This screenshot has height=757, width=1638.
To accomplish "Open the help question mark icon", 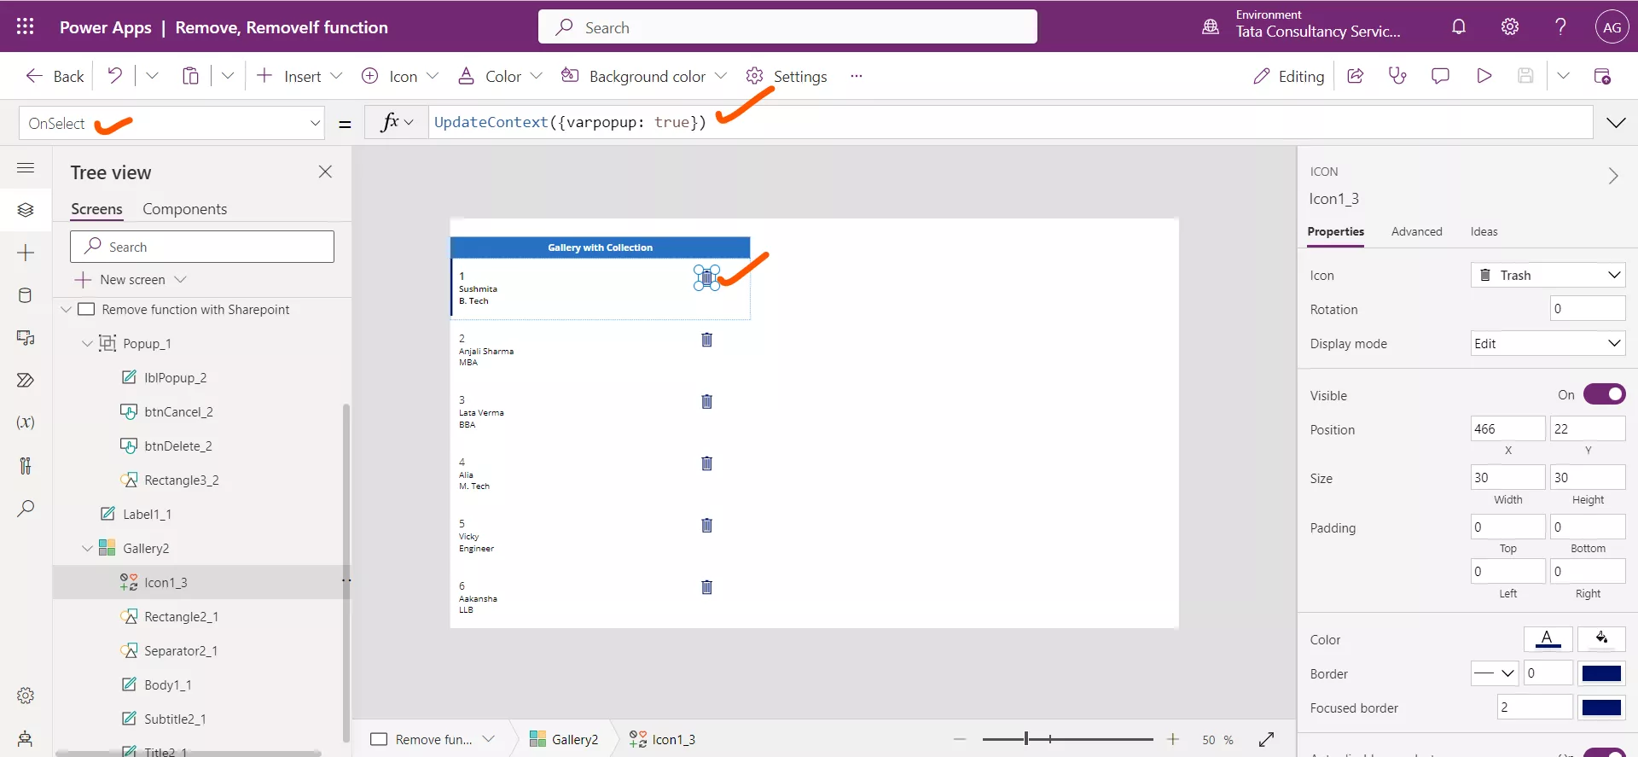I will pos(1560,26).
